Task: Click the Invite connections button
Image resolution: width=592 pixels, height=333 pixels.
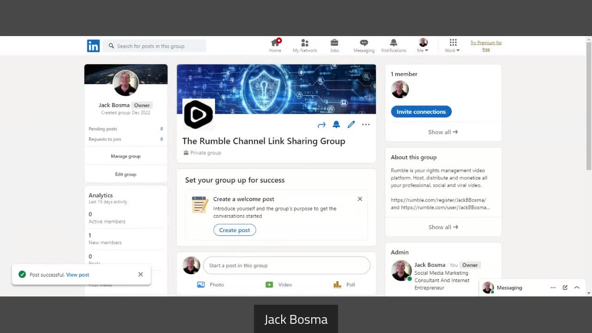Action: 421,111
